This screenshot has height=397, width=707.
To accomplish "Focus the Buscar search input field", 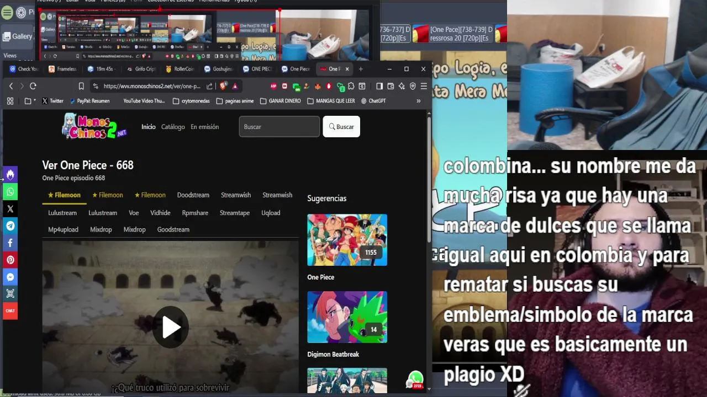I will coord(279,127).
